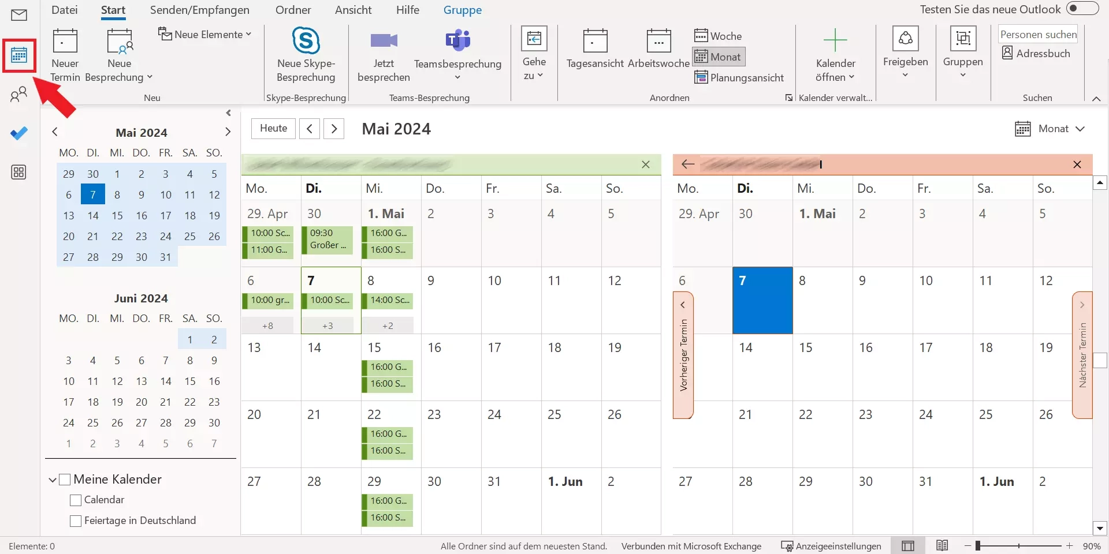Image resolution: width=1109 pixels, height=554 pixels.
Task: Switch to Tagesansicht view
Action: point(595,48)
